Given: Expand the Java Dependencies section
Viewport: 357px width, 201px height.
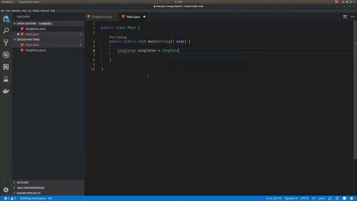Looking at the screenshot, I should 15,188.
